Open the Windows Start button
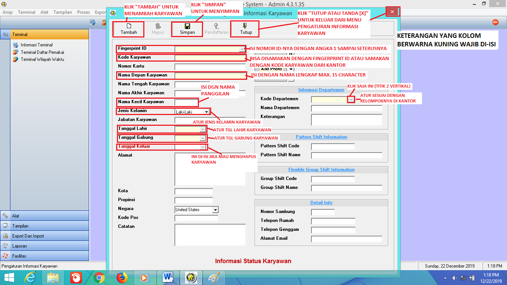The image size is (507, 285). click(9, 277)
